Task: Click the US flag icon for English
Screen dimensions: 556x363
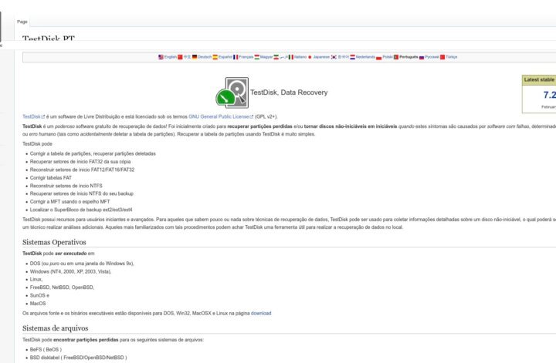Action: [x=161, y=57]
